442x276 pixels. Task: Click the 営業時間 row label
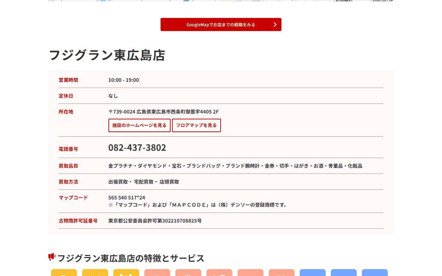[68, 80]
